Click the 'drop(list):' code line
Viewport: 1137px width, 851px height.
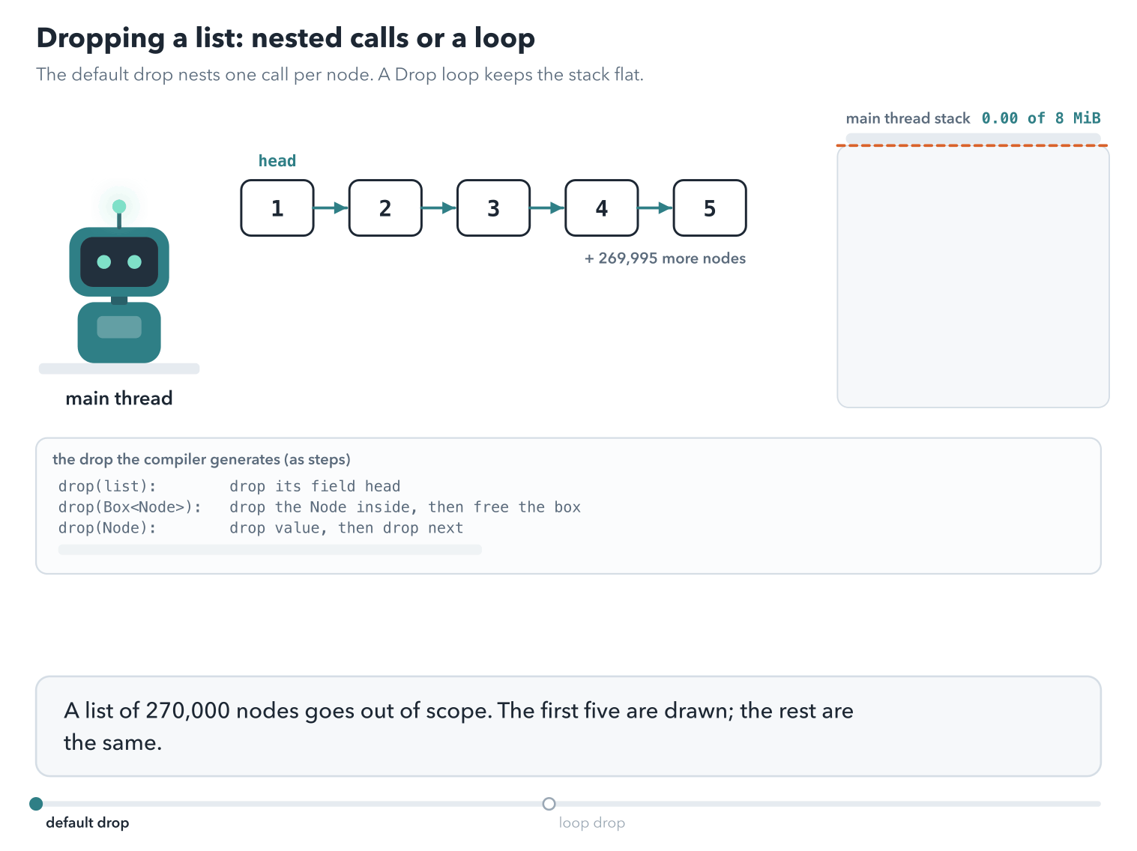point(229,486)
